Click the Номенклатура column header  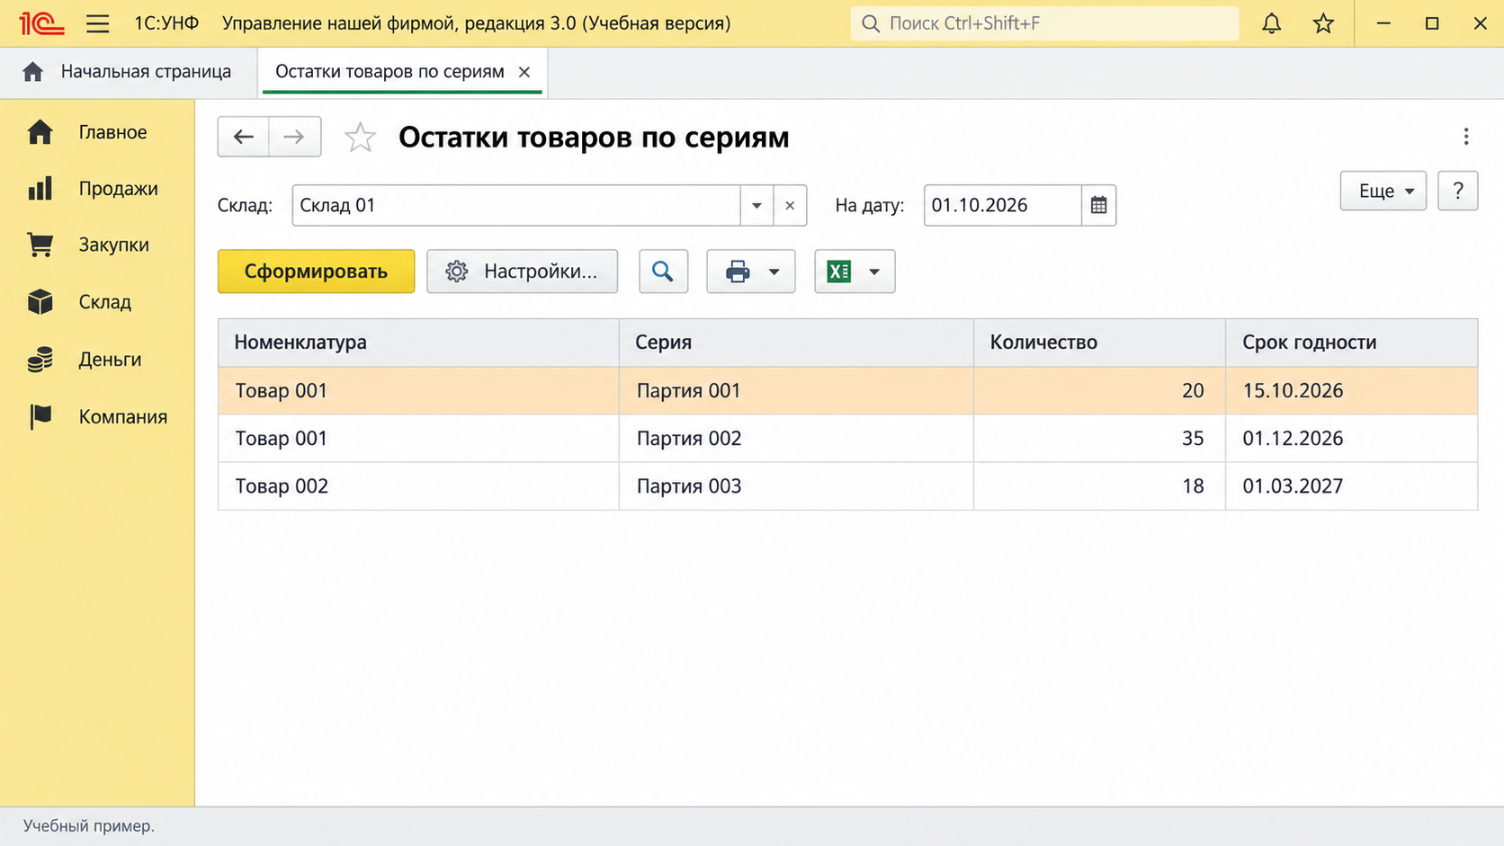[x=418, y=343]
